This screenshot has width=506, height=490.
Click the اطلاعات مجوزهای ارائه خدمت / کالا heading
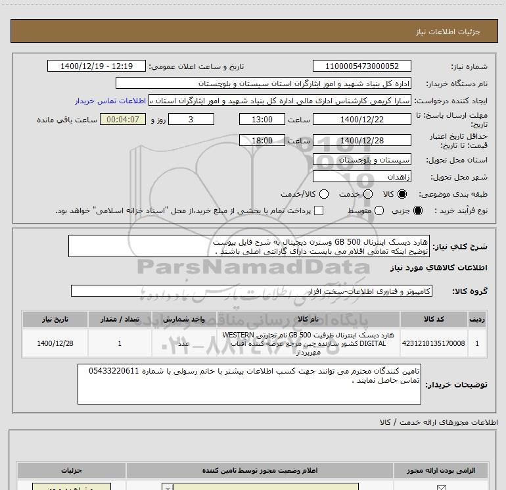439,422
